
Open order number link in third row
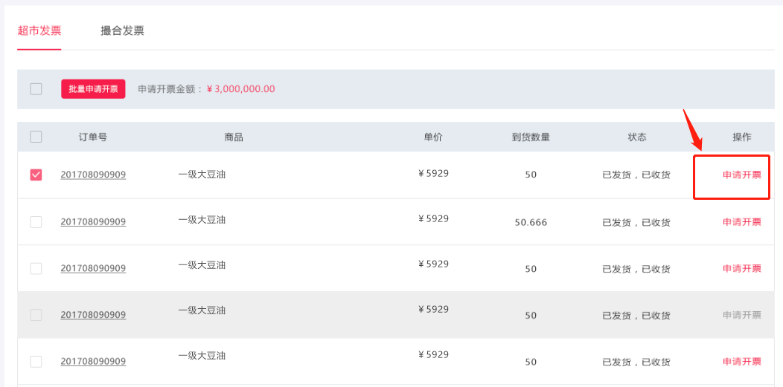coord(93,268)
